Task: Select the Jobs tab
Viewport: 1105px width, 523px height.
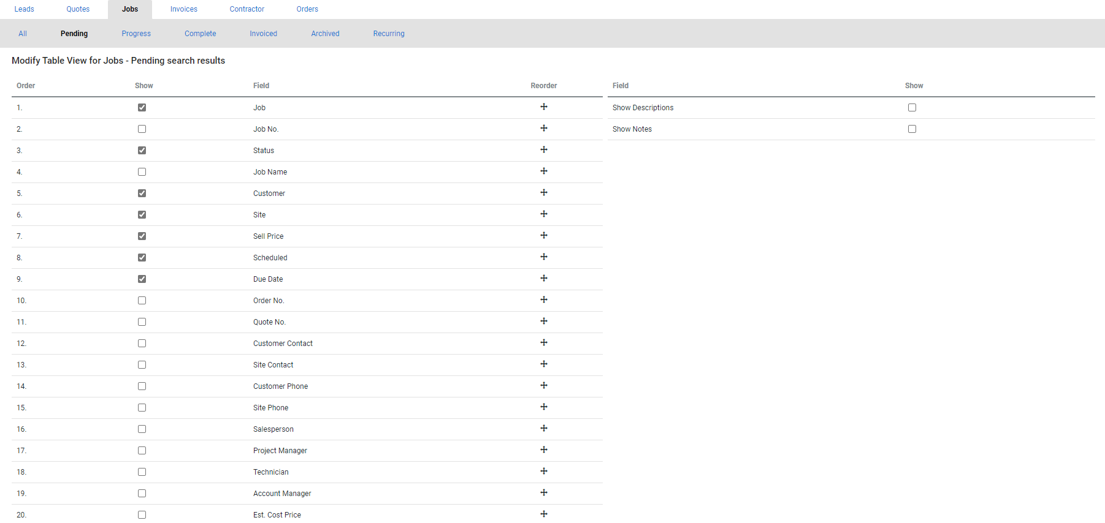Action: 130,9
